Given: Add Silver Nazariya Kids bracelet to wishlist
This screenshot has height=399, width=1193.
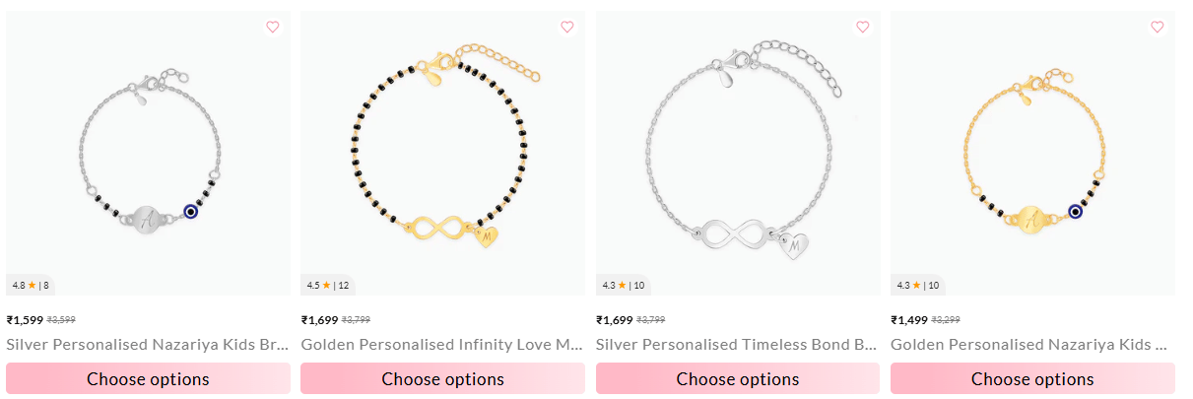Looking at the screenshot, I should pos(273,28).
